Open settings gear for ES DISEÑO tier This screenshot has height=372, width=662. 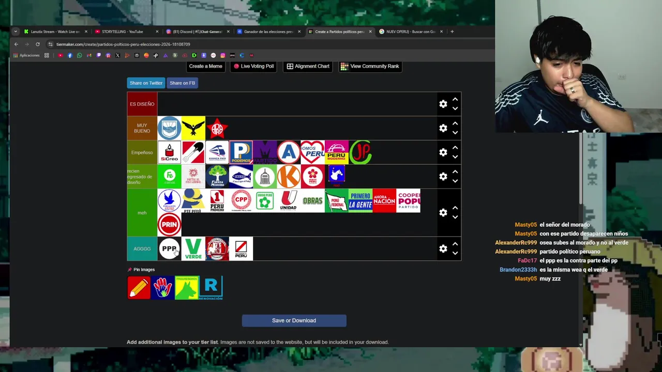443,104
